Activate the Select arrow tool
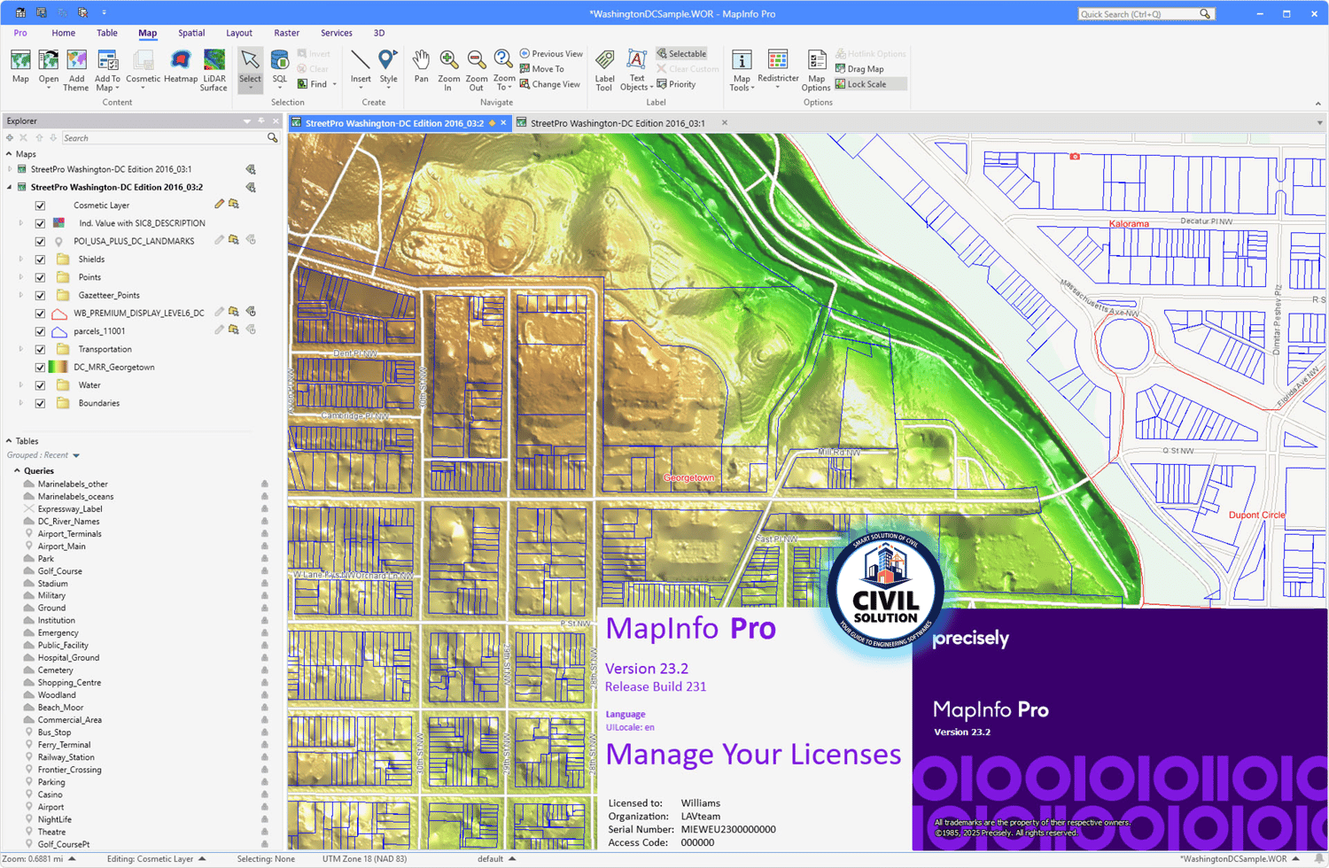Image resolution: width=1329 pixels, height=868 pixels. (250, 69)
